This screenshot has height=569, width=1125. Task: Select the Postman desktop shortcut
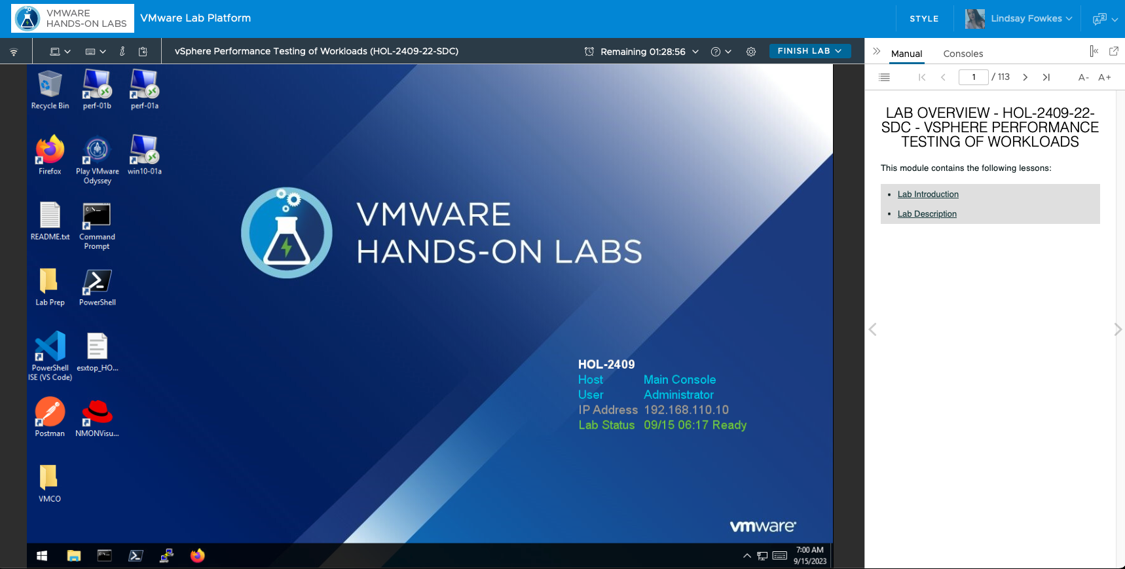[x=50, y=417]
